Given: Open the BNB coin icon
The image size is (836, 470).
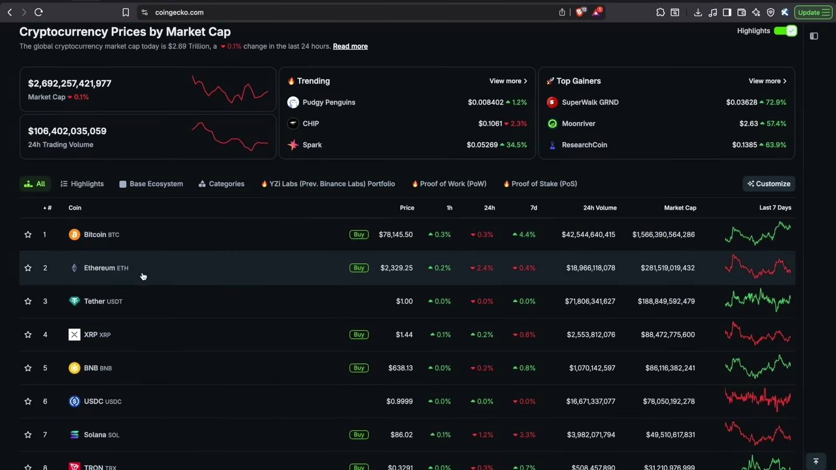Looking at the screenshot, I should pyautogui.click(x=74, y=369).
